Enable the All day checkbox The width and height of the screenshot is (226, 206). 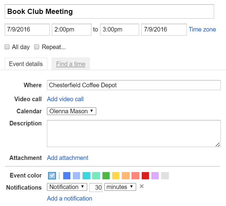click(7, 47)
